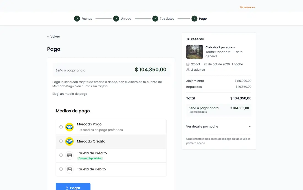This screenshot has width=303, height=190.
Task: Click the 2 adultos text
Action: tap(198, 70)
